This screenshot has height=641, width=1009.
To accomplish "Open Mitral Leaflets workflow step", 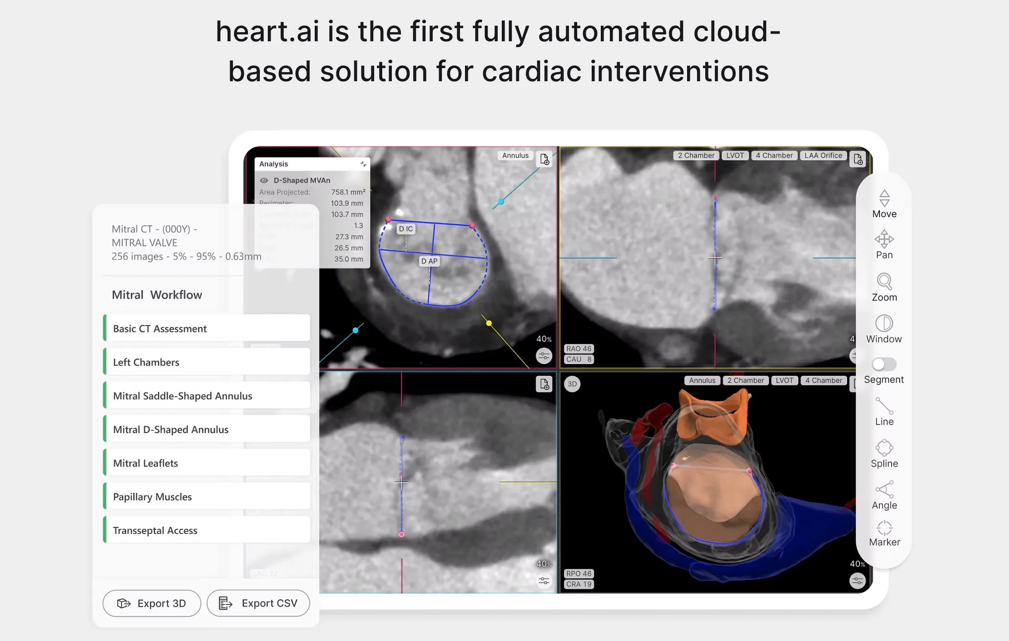I will 207,463.
